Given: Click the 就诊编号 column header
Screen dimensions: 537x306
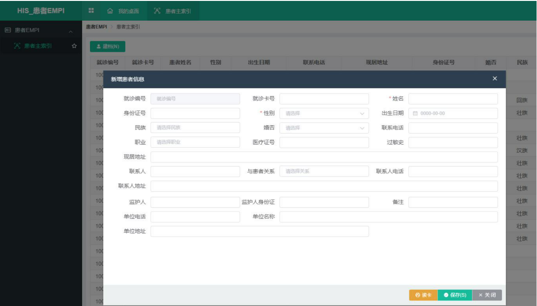Looking at the screenshot, I should 107,62.
